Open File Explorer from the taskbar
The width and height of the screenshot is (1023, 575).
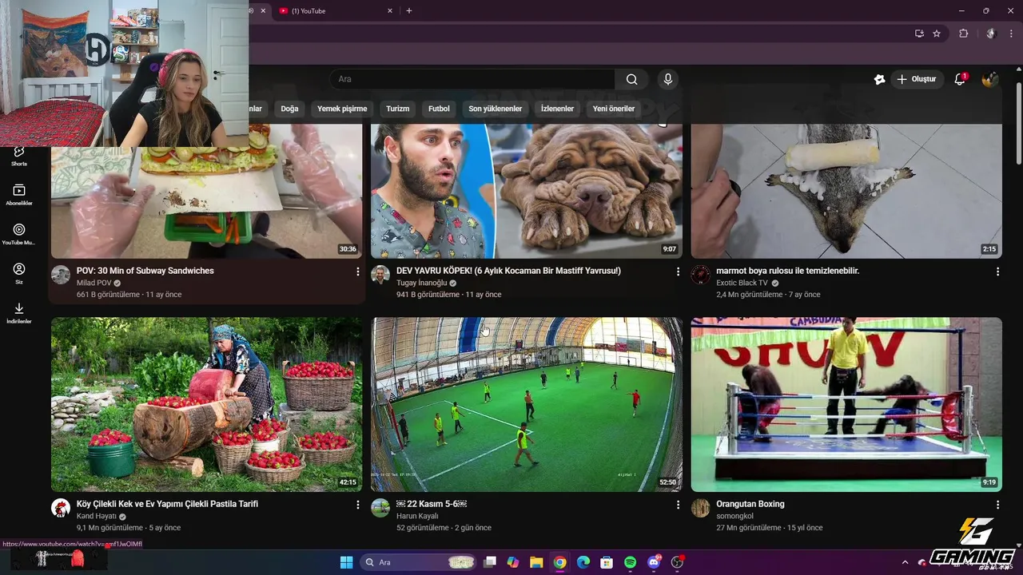point(536,562)
